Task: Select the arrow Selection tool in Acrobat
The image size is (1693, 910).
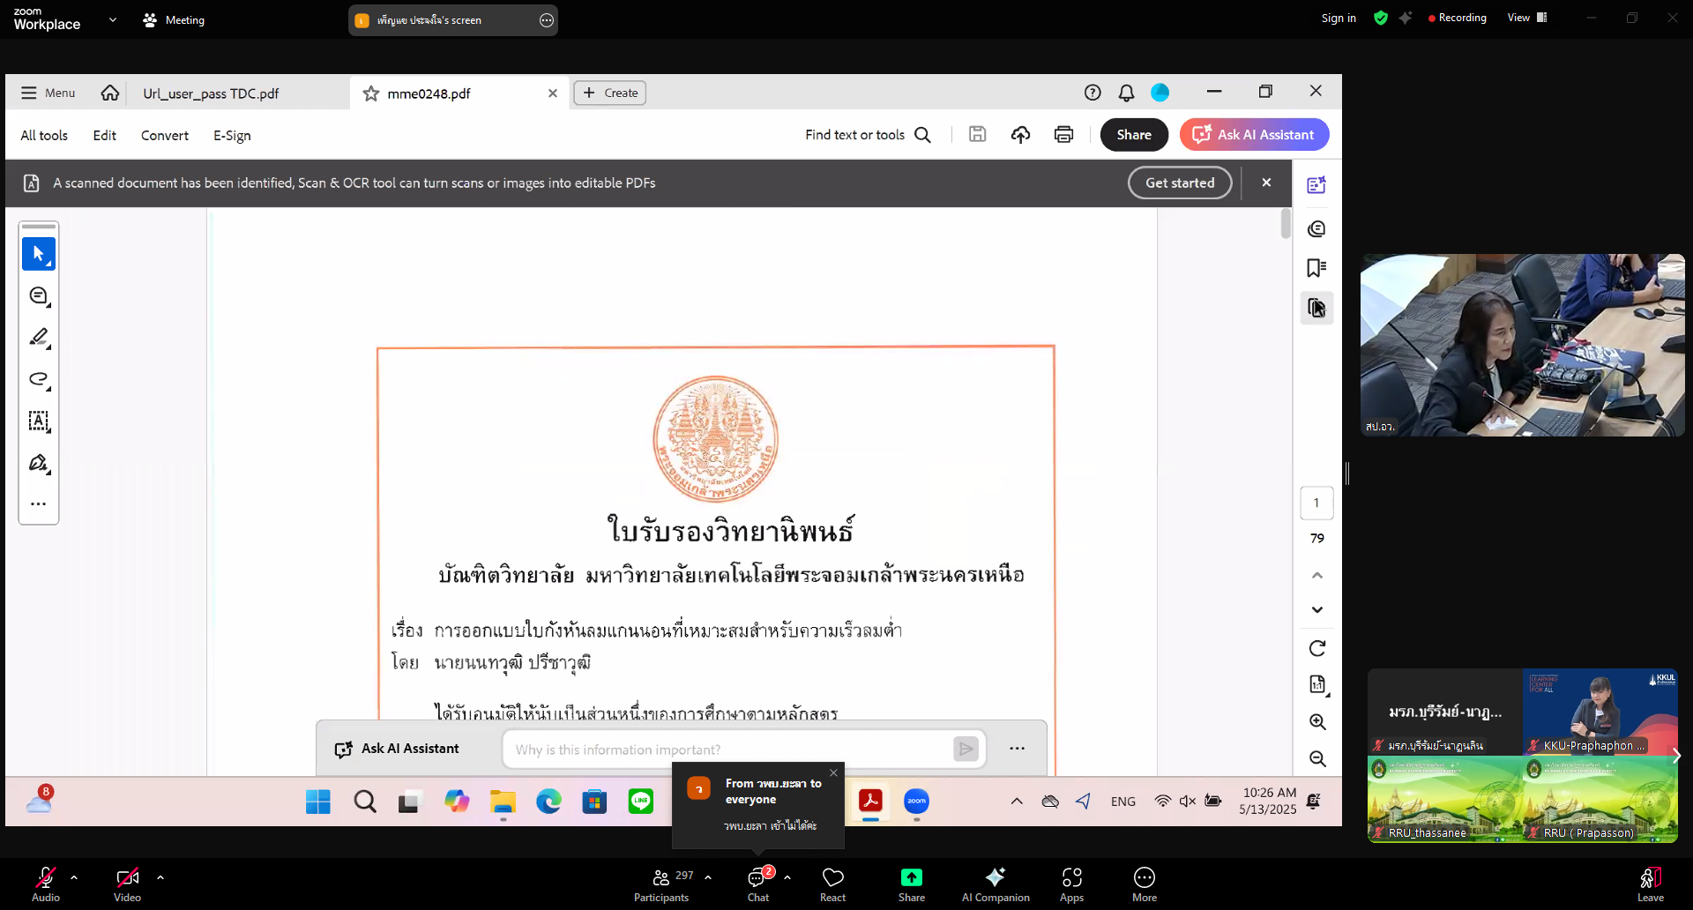Action: pyautogui.click(x=39, y=254)
